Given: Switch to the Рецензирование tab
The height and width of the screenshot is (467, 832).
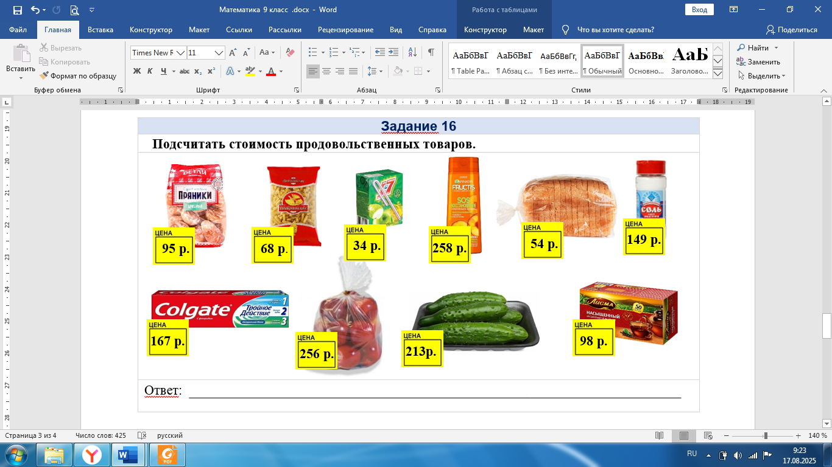Looking at the screenshot, I should [345, 30].
